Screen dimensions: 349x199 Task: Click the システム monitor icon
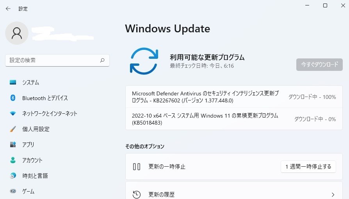[x=13, y=83]
